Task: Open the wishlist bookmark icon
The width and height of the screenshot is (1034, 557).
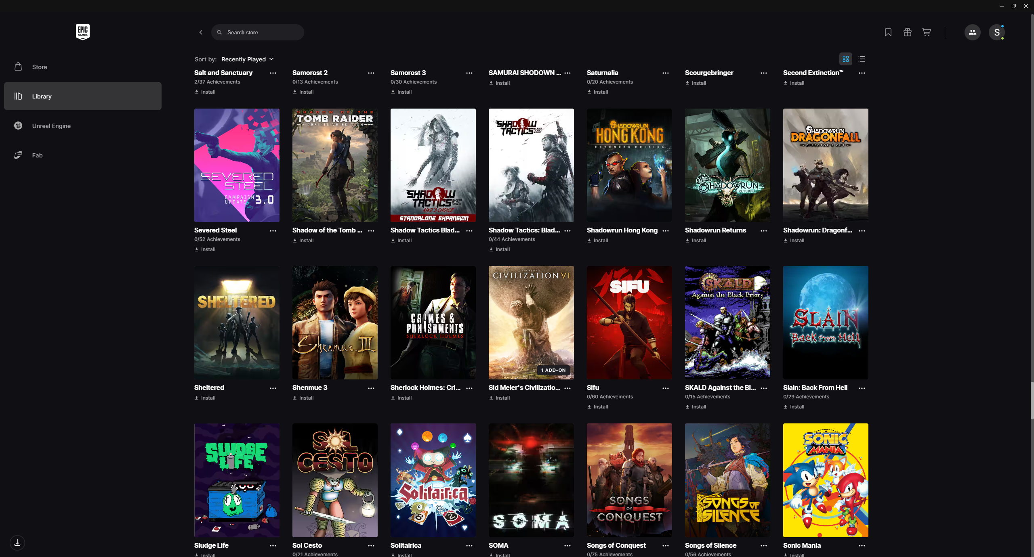Action: click(x=888, y=32)
